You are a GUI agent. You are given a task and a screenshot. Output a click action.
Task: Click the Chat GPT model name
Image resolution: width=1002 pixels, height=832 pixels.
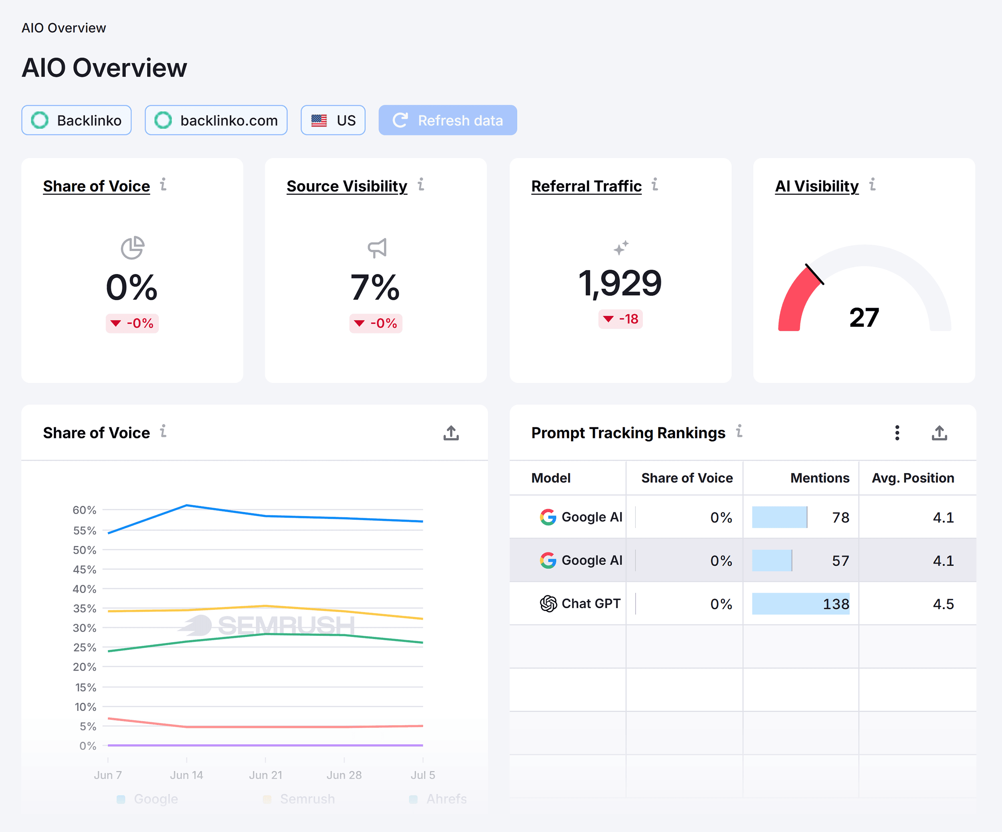(x=591, y=604)
